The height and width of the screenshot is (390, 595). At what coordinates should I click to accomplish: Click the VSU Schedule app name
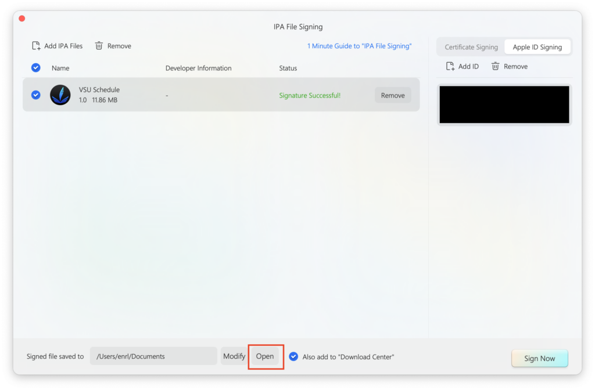[99, 90]
